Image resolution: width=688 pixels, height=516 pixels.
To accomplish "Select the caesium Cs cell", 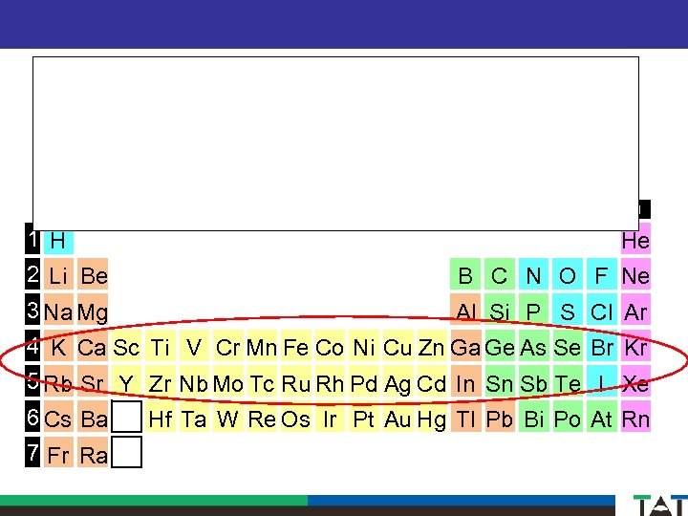I will (x=58, y=417).
